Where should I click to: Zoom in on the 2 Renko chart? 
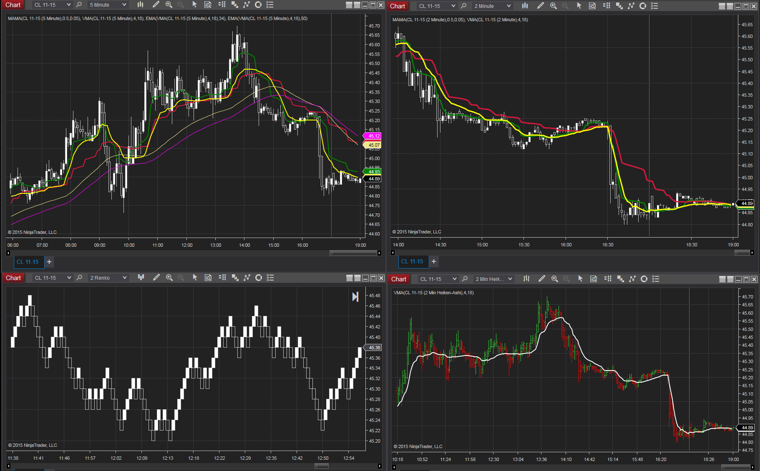click(x=169, y=278)
